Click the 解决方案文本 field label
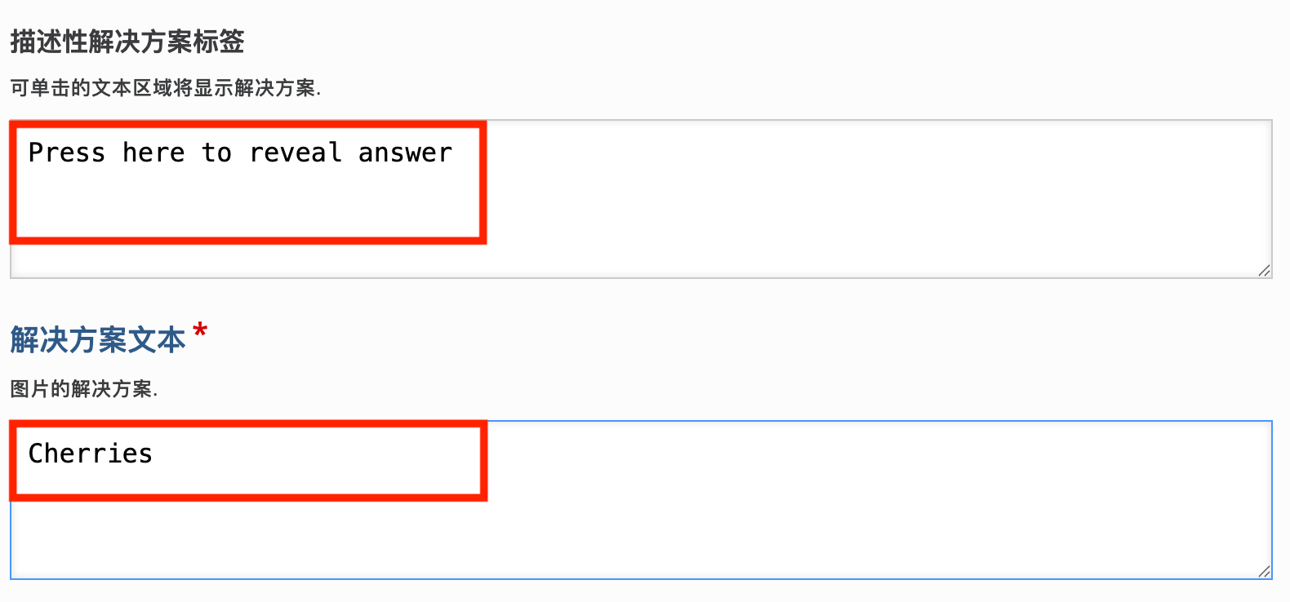This screenshot has height=602, width=1290. click(98, 340)
